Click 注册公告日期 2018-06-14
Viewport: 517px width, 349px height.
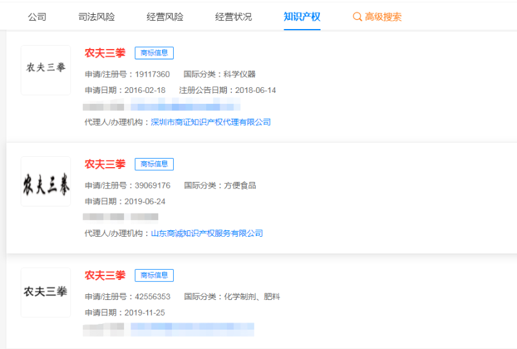click(227, 90)
